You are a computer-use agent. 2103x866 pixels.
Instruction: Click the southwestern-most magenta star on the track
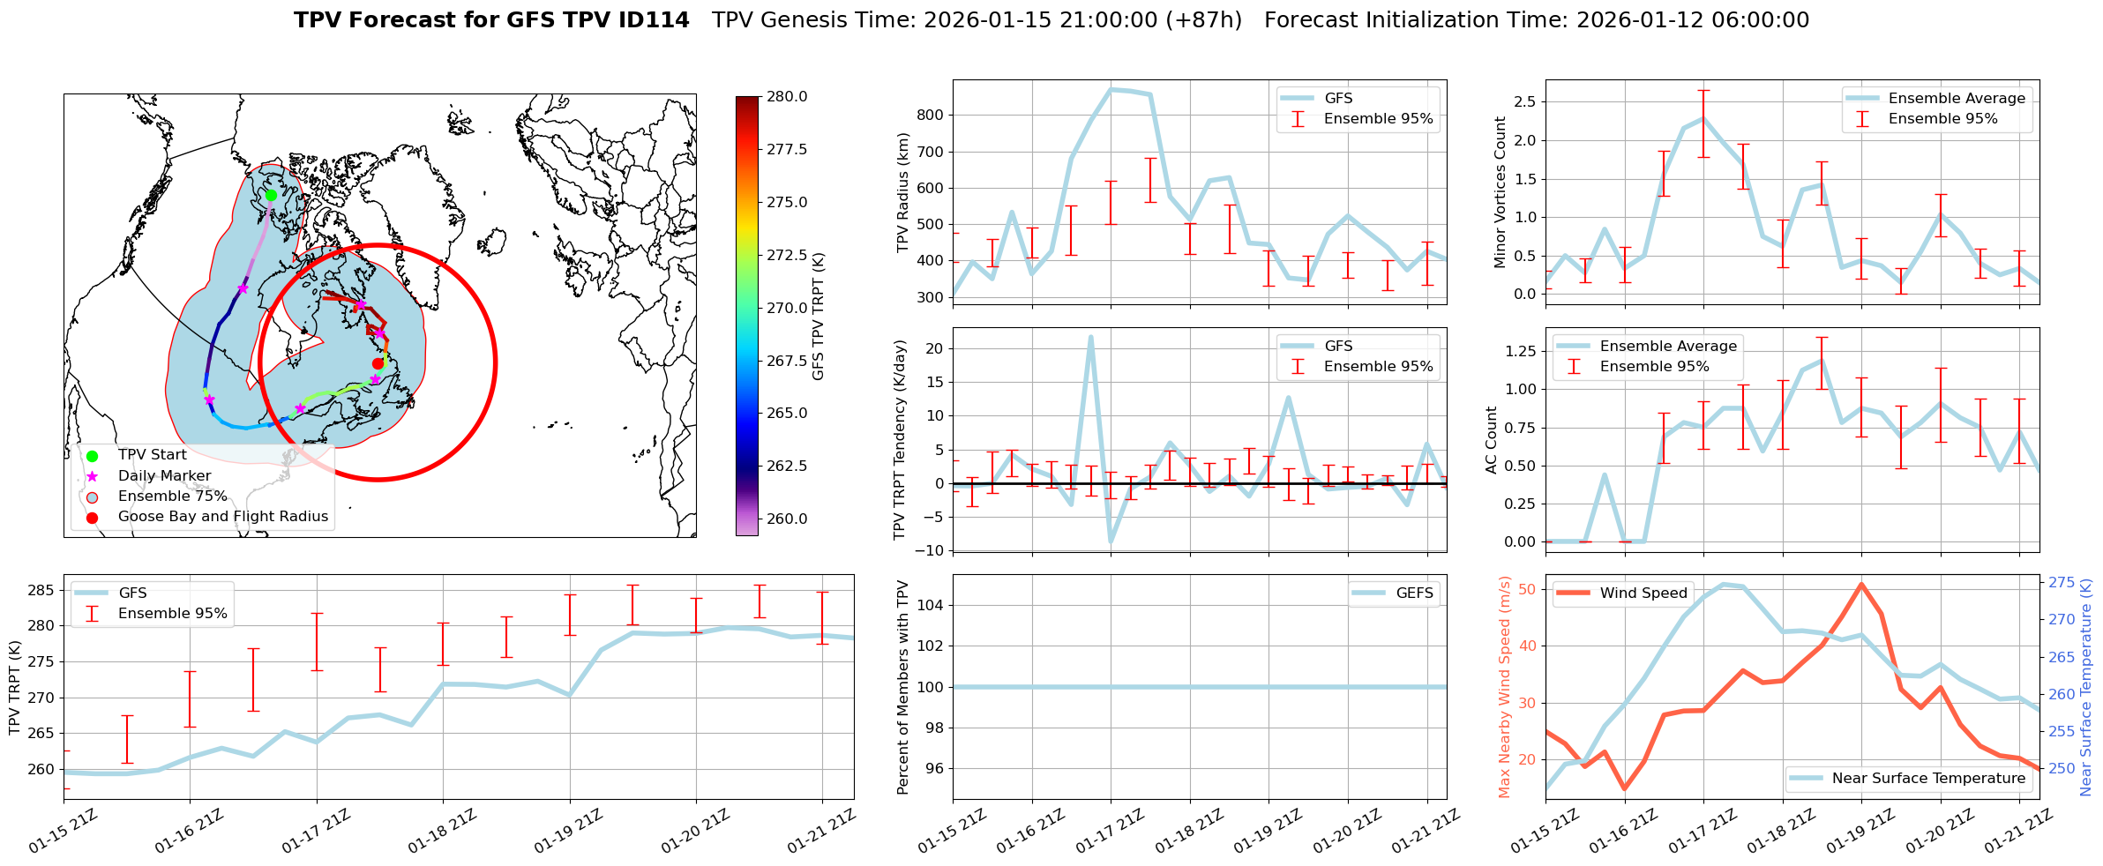click(209, 399)
